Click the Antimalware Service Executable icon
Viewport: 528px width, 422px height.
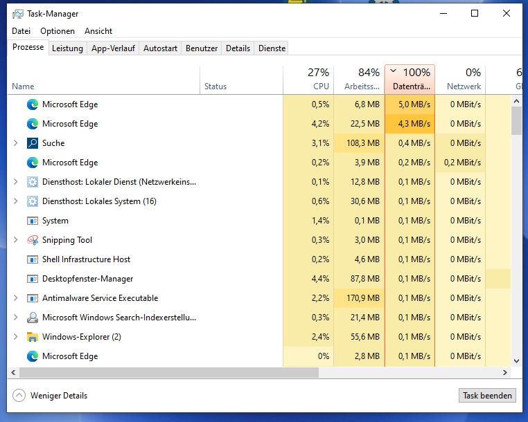click(x=33, y=298)
